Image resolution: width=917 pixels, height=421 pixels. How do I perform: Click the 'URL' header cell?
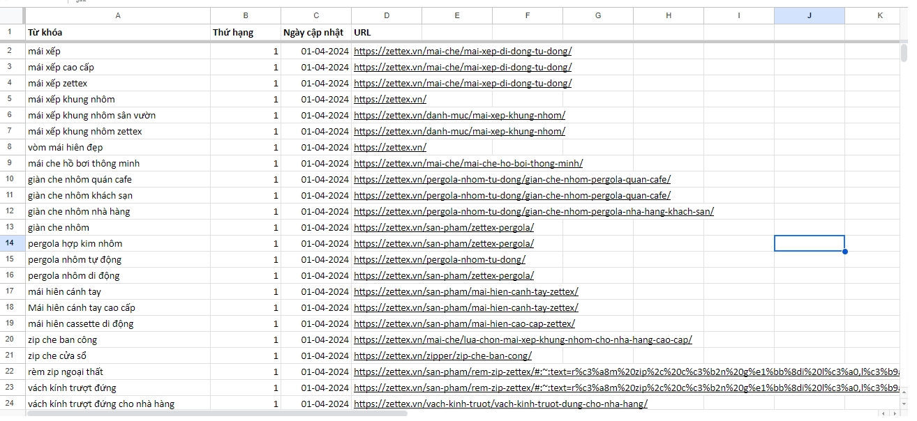[387, 32]
